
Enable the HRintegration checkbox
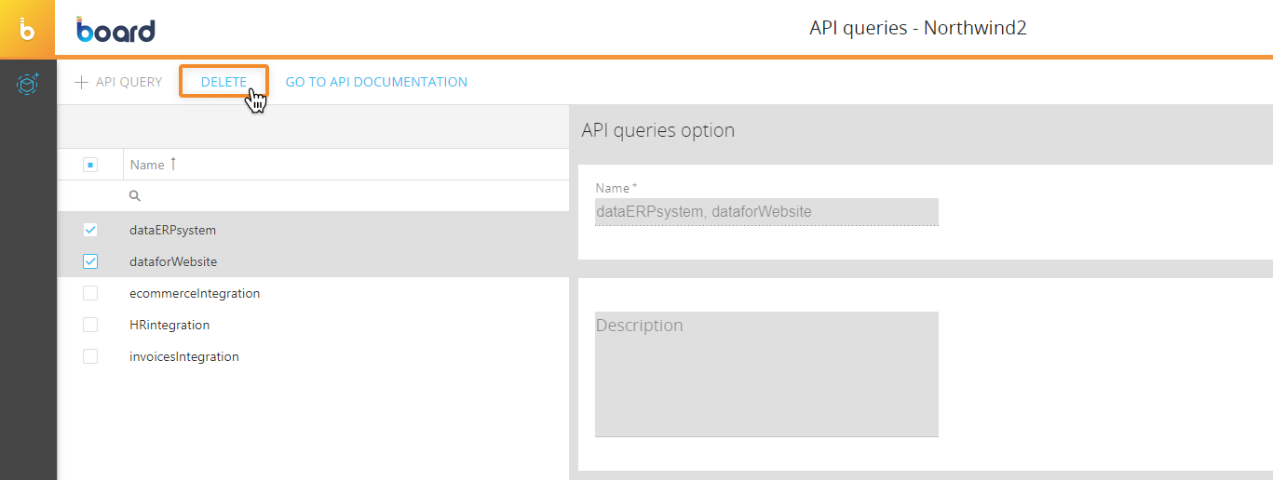90,325
